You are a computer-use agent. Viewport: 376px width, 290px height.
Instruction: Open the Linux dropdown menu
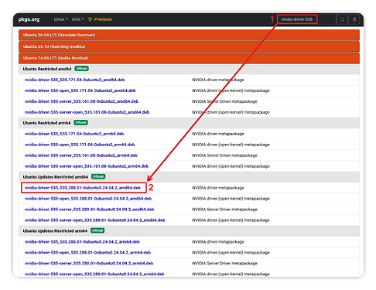coord(60,19)
